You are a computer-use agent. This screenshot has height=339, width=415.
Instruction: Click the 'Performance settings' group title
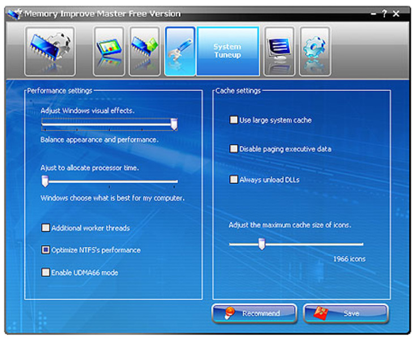60,90
